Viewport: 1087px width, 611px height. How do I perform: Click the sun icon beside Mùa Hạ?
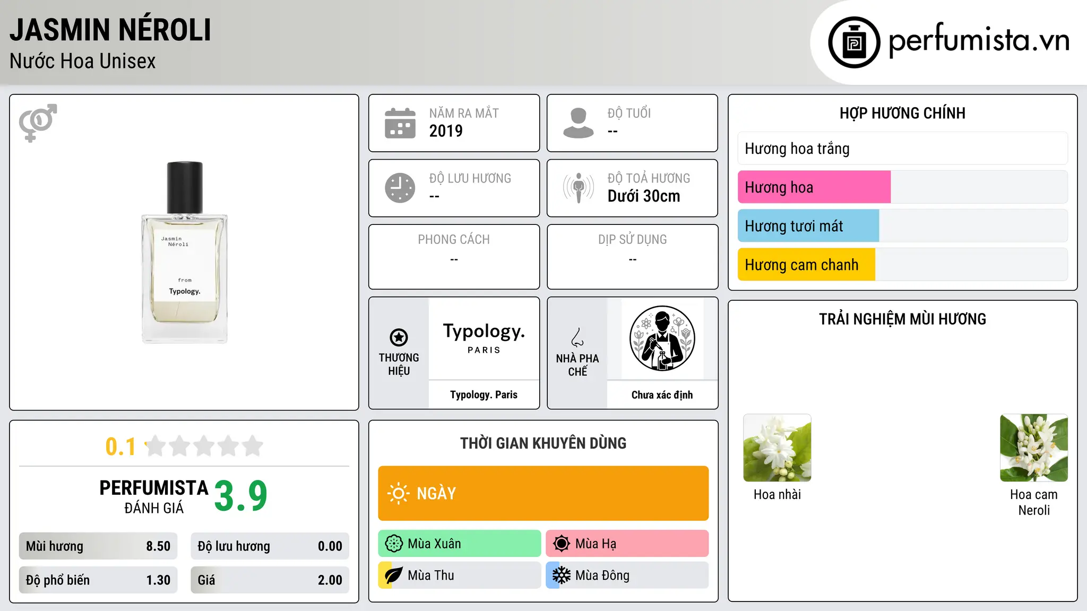[562, 544]
